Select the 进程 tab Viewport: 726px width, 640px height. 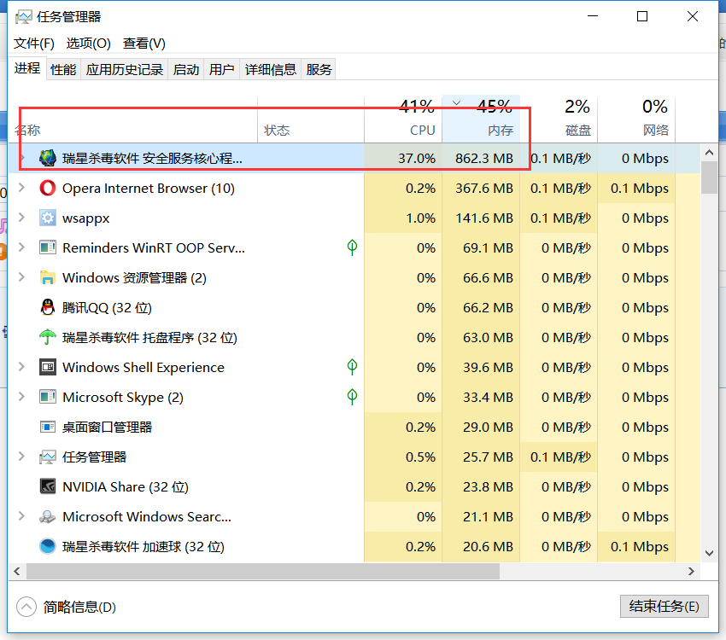click(x=27, y=68)
